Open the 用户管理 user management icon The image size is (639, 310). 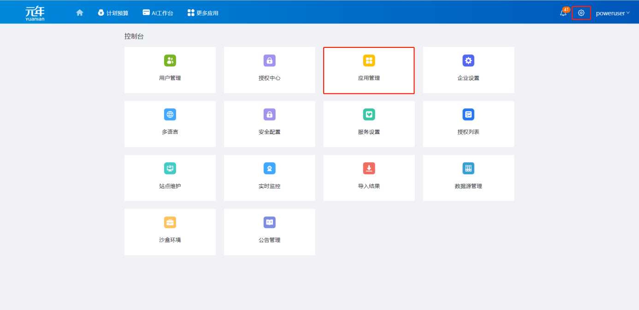[170, 61]
